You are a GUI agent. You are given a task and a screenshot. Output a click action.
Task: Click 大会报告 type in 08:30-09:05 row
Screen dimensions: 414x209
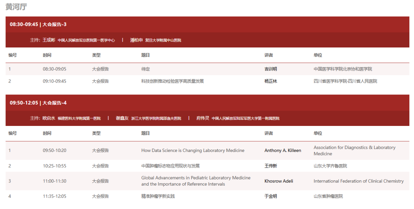click(100, 69)
